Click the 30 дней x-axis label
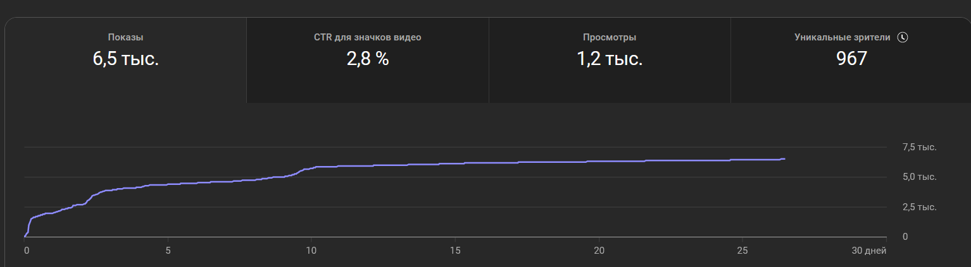The height and width of the screenshot is (267, 971). coord(868,251)
